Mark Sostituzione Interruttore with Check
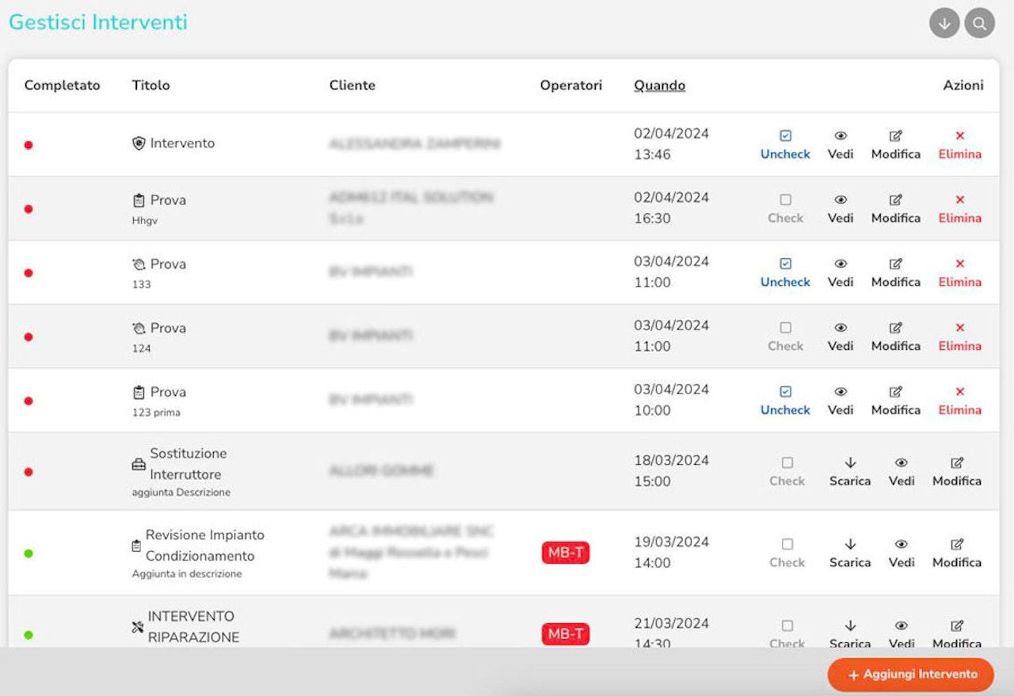This screenshot has width=1014, height=696. 787,472
